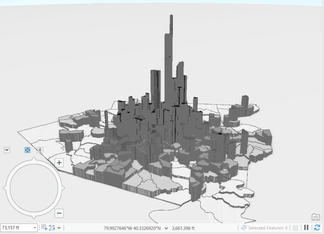This screenshot has height=234, width=324.
Task: Click the zoom out button
Action: tap(59, 213)
